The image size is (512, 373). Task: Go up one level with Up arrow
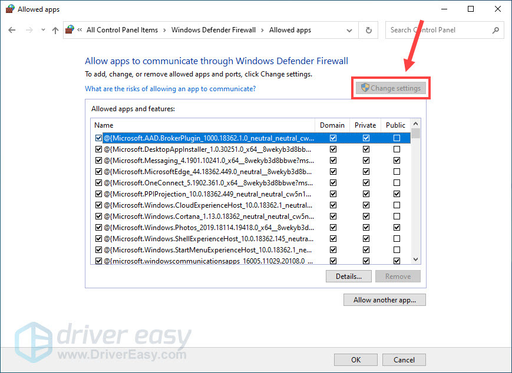pos(55,31)
